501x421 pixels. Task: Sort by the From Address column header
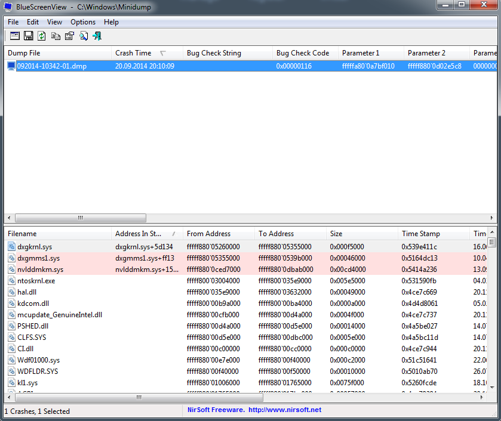click(x=219, y=234)
